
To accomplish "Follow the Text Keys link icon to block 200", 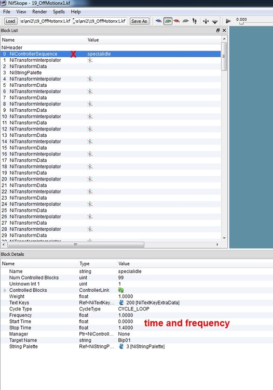I will coord(121,303).
